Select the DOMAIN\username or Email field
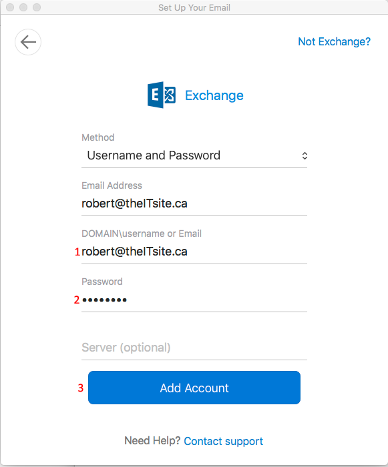 194,252
